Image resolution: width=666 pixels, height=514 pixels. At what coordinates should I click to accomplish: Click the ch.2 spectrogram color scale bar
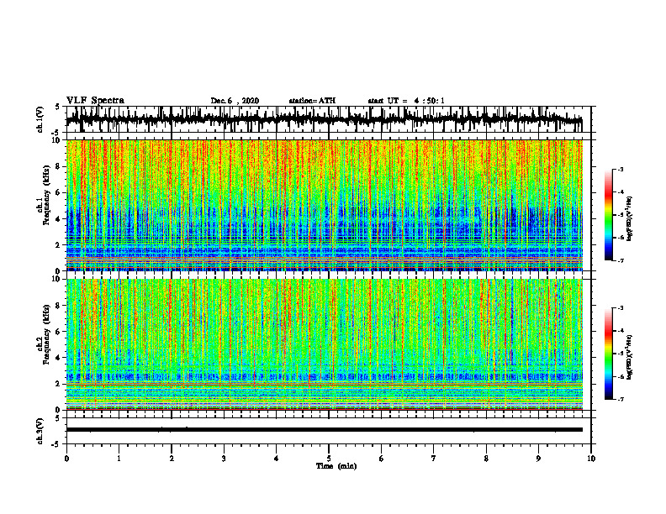(608, 354)
